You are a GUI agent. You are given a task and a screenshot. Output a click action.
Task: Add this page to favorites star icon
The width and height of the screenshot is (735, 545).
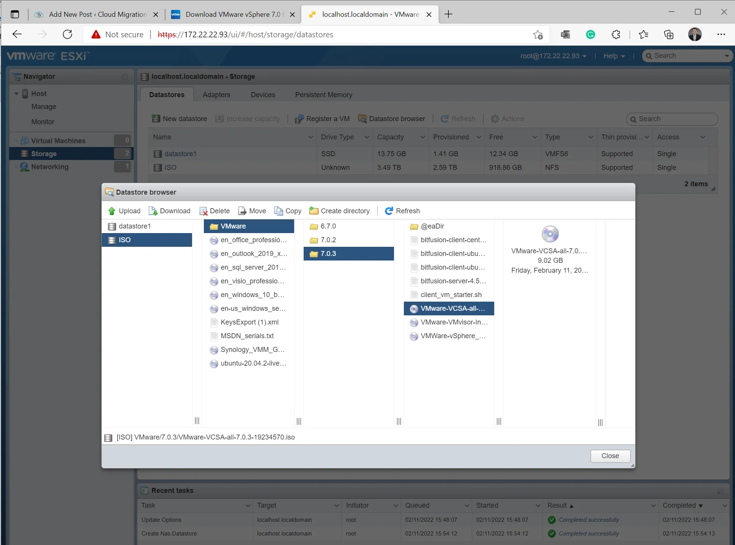point(538,35)
